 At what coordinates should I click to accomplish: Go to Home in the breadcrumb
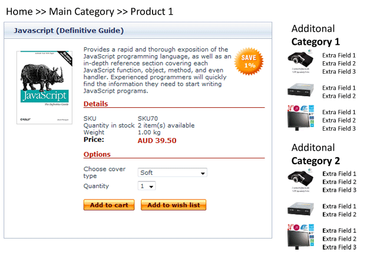(19, 12)
